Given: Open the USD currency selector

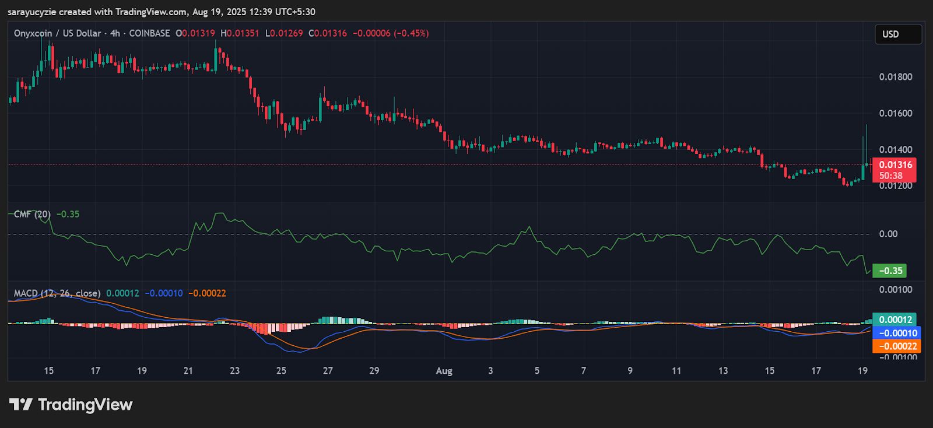Looking at the screenshot, I should [898, 34].
